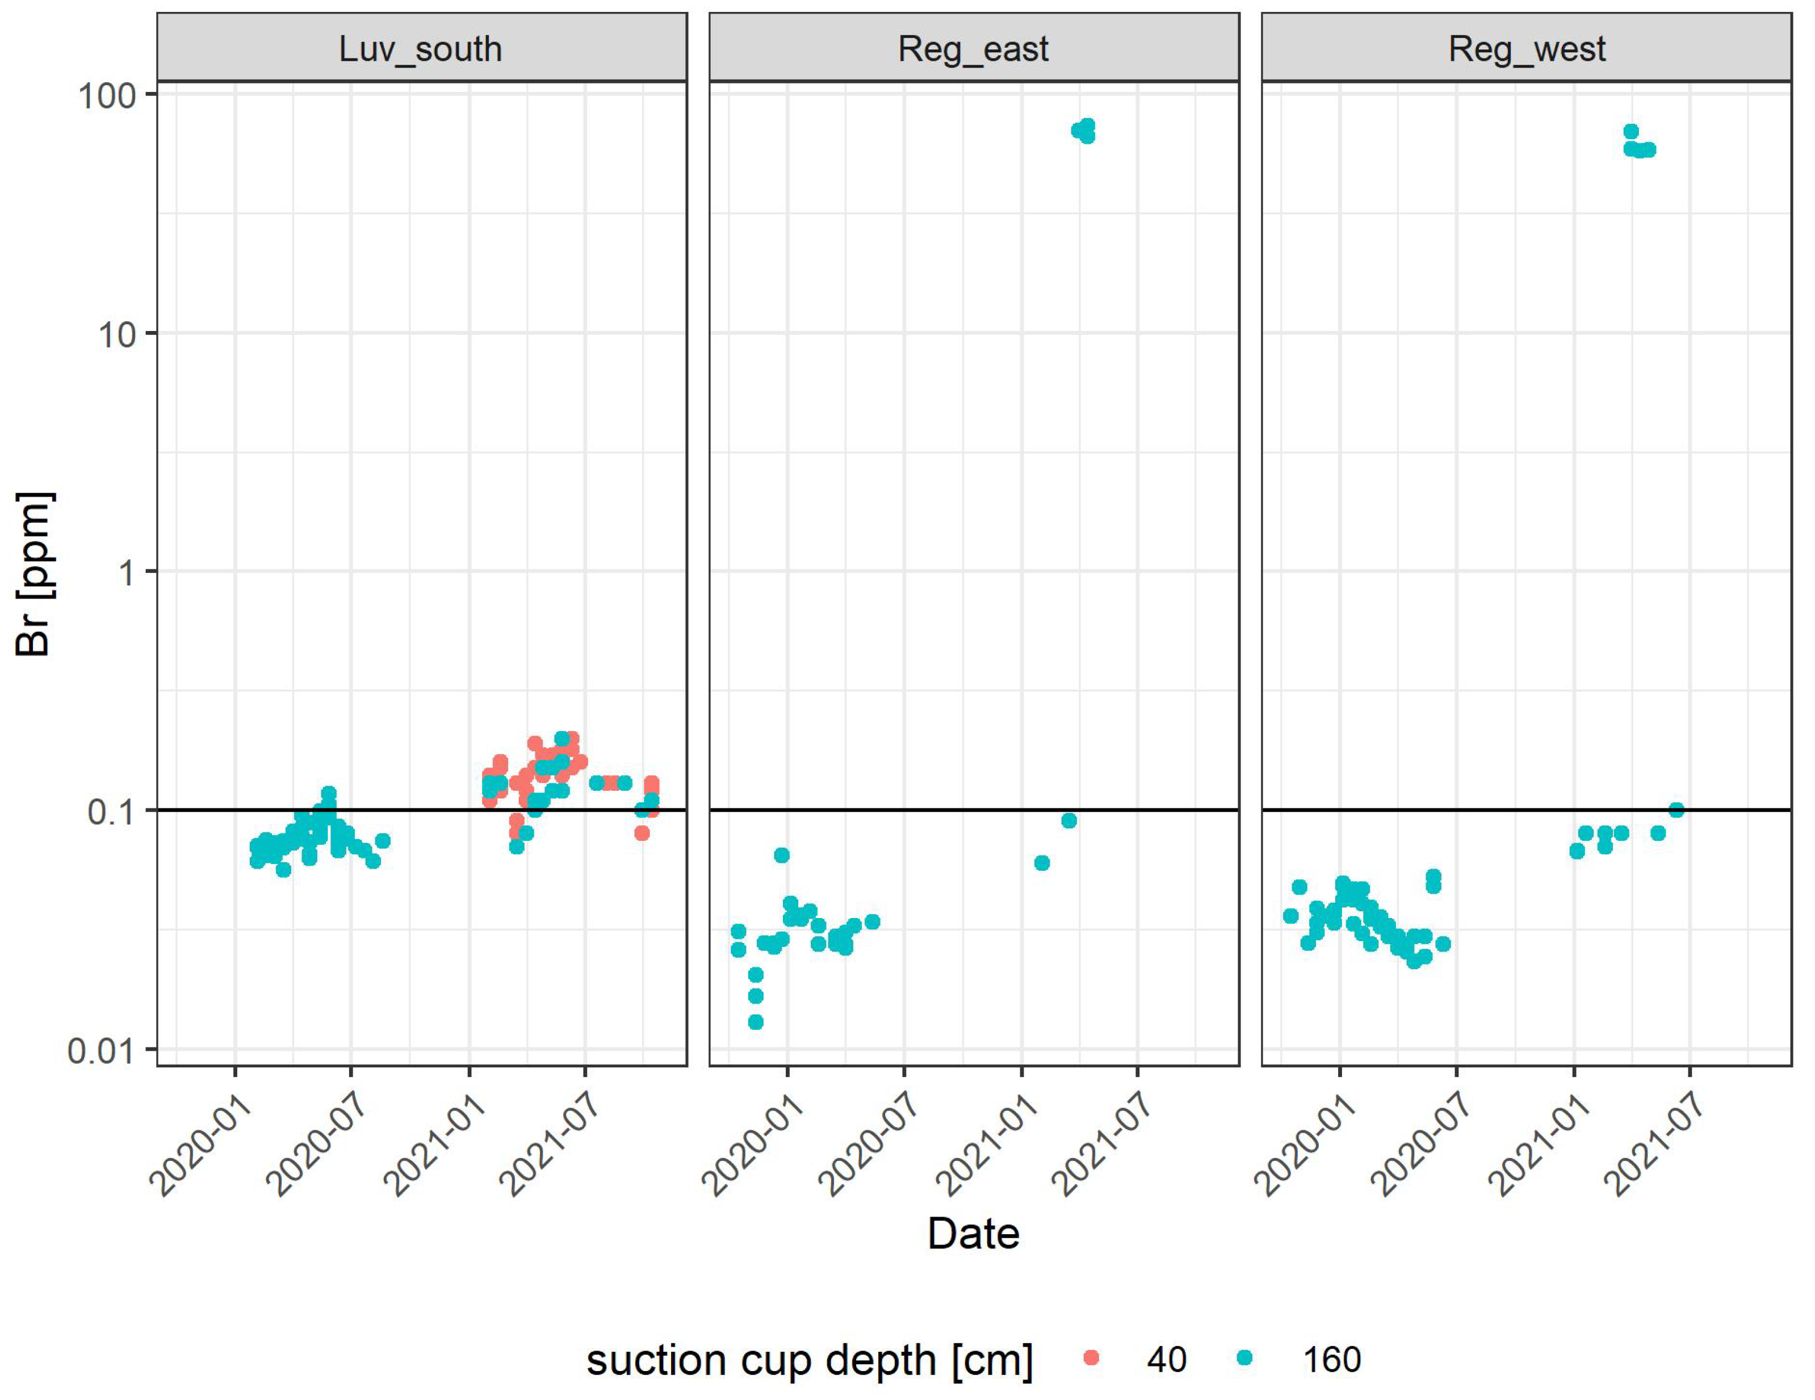
Task: Click the Br [ppm] y-axis title
Action: pyautogui.click(x=35, y=573)
